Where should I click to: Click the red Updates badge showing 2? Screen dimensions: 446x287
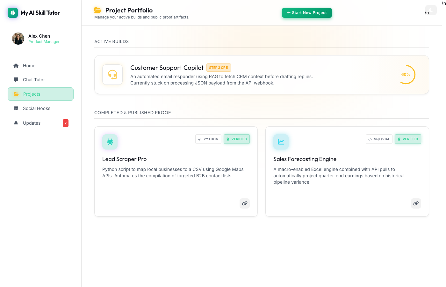coord(66,123)
